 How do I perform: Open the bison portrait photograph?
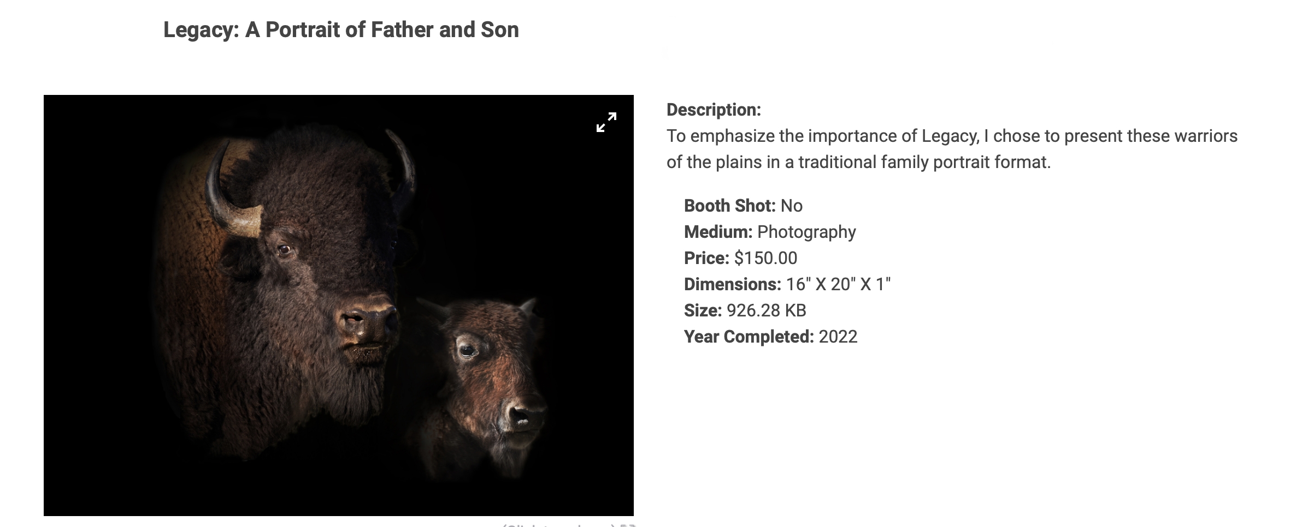tap(339, 306)
